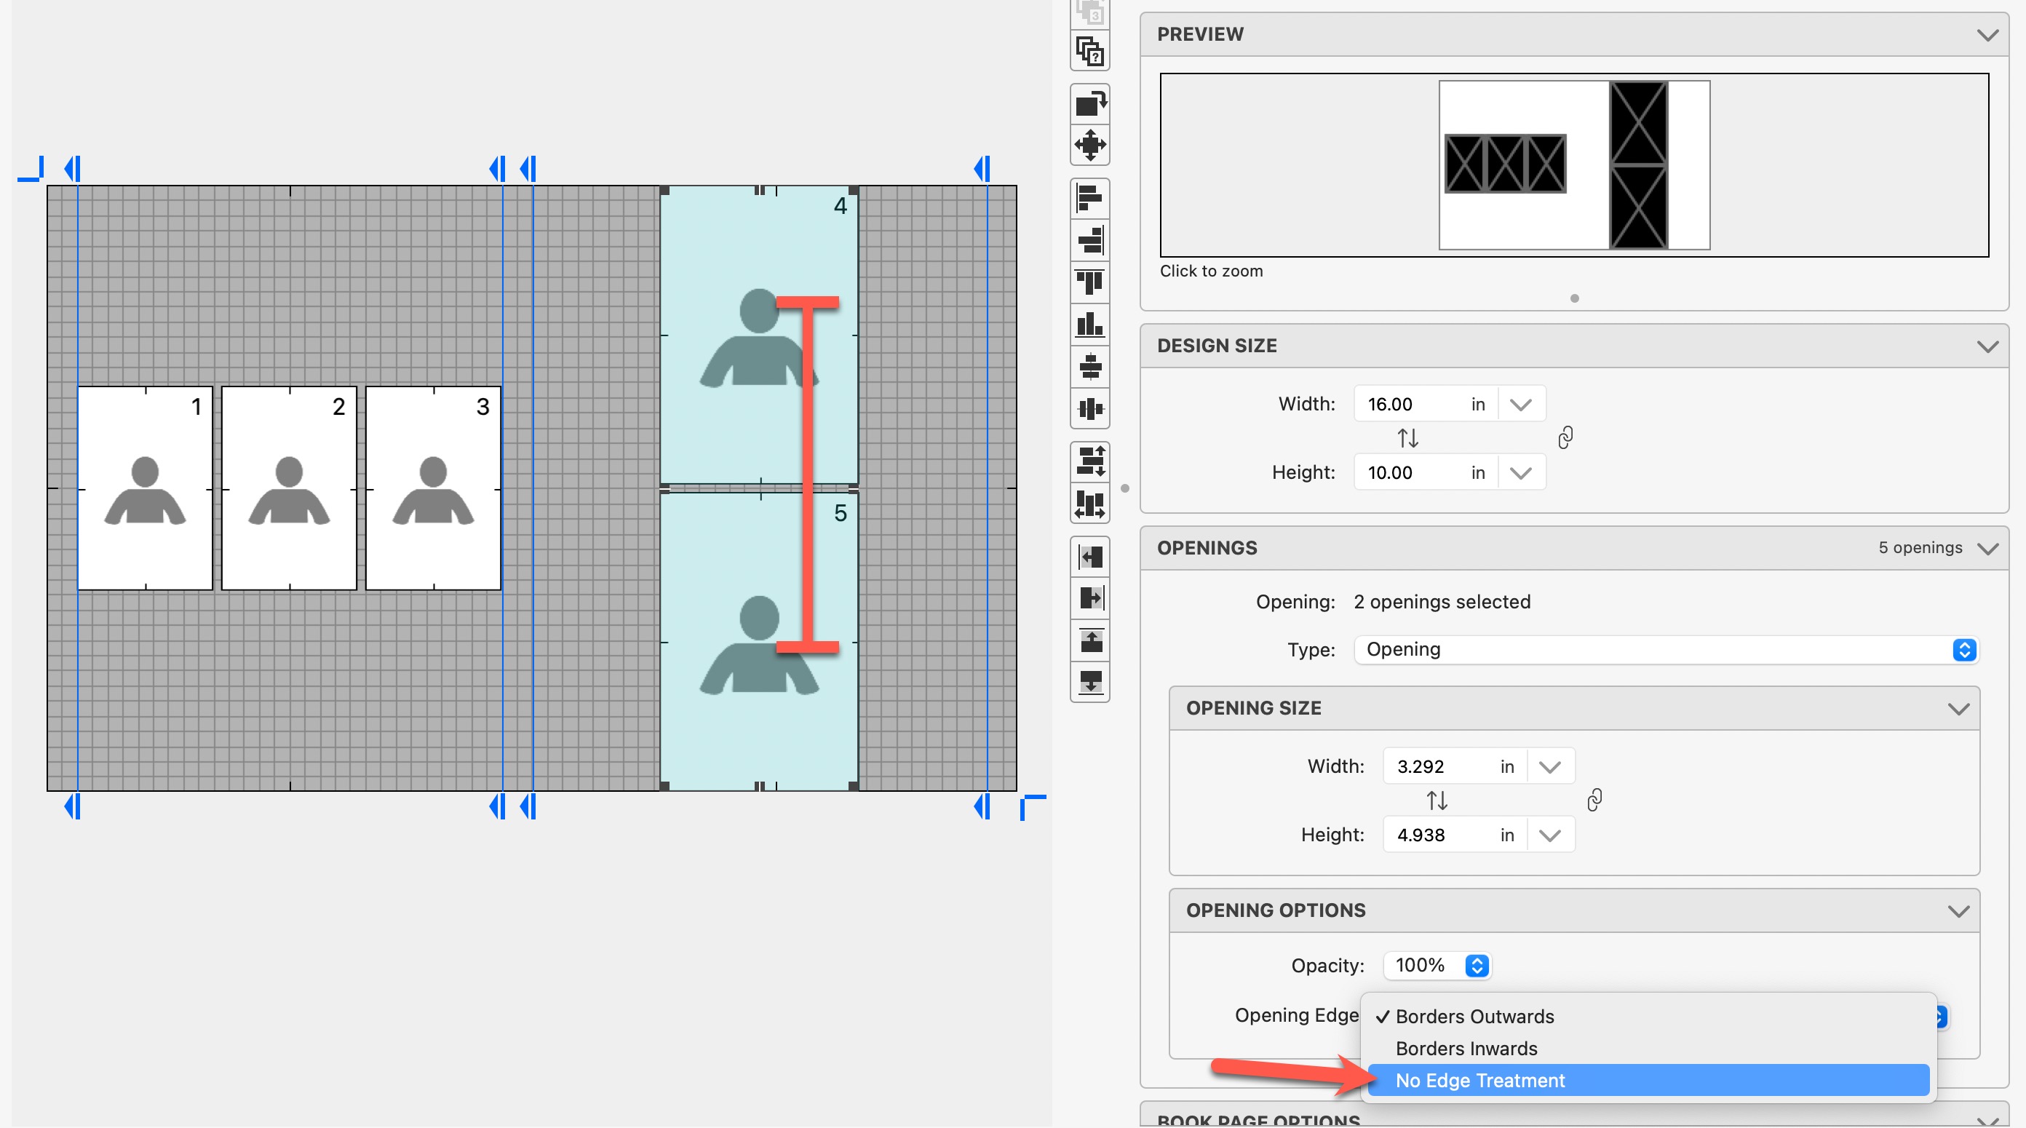Swap design width and height
The width and height of the screenshot is (2026, 1128).
click(x=1408, y=438)
